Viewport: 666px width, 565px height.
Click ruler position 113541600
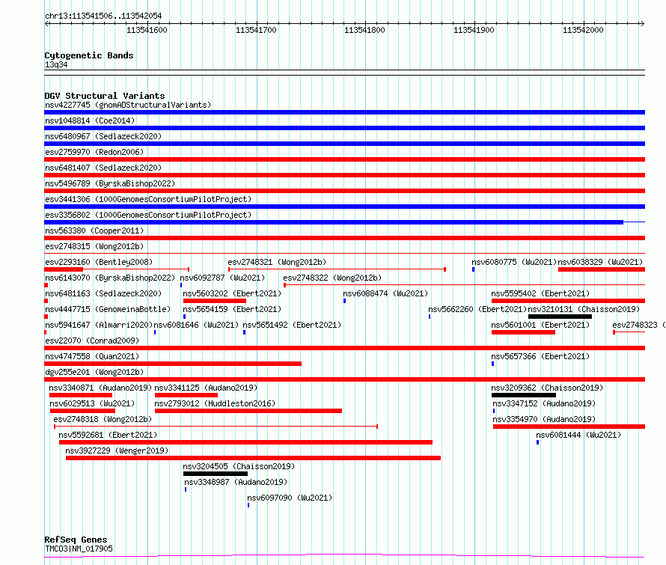click(x=147, y=30)
